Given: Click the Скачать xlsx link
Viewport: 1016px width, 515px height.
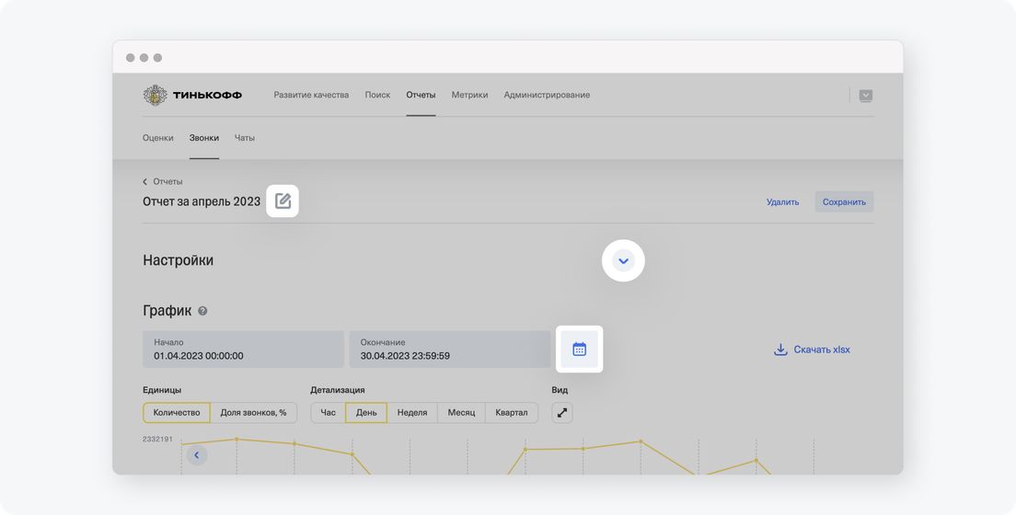Looking at the screenshot, I should click(822, 349).
